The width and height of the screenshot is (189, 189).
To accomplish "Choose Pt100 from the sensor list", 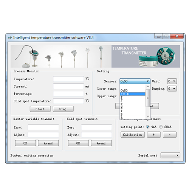I will pyautogui.click(x=133, y=94).
